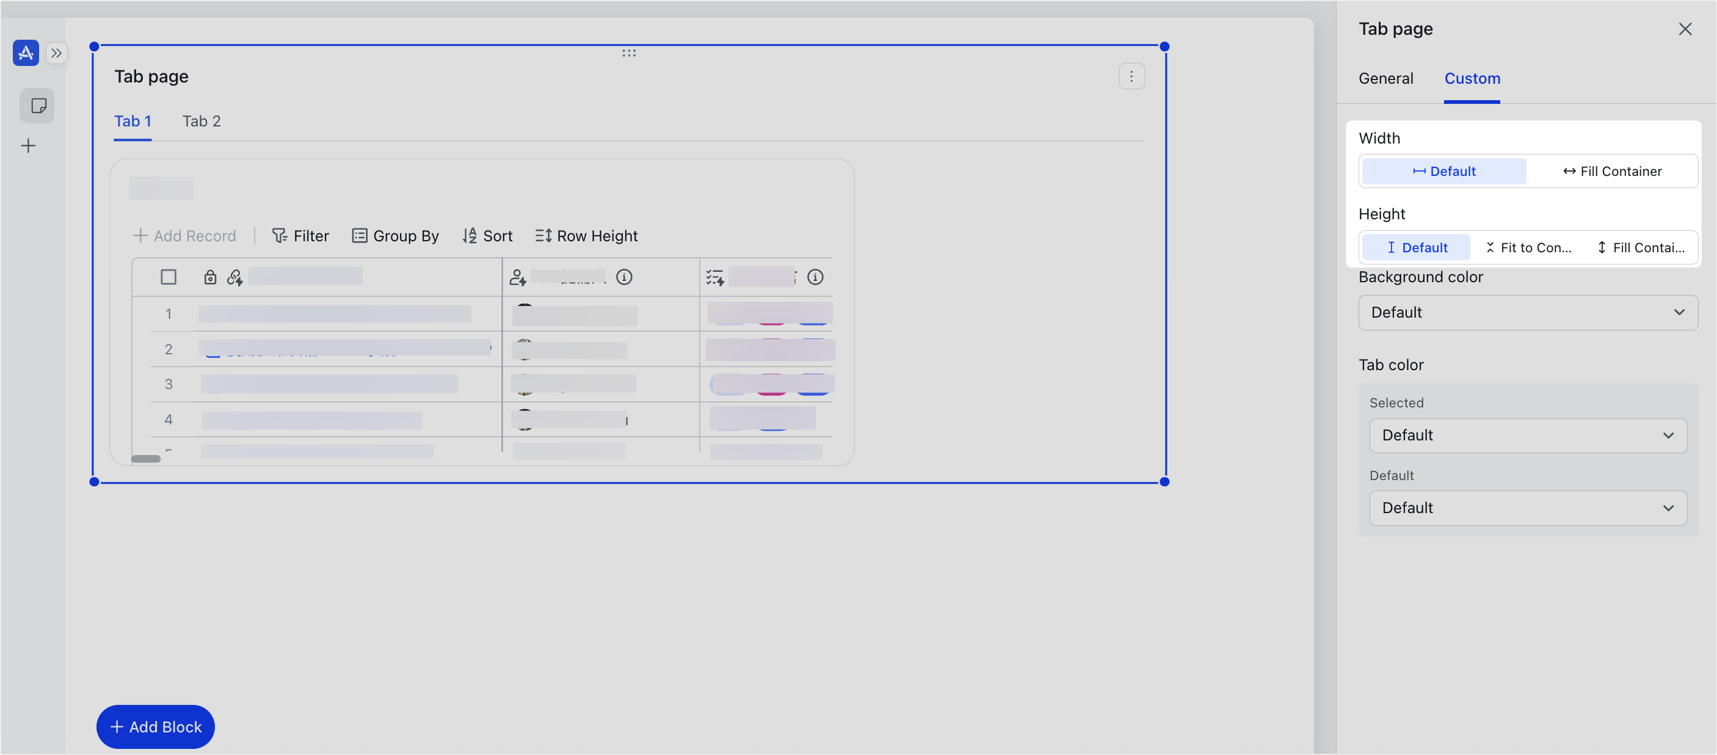This screenshot has height=755, width=1717.
Task: Select row number 4 in table
Action: [169, 419]
